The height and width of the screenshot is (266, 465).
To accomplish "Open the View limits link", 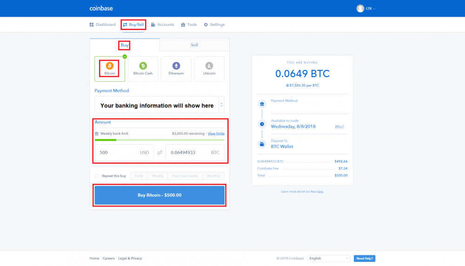I will [216, 134].
